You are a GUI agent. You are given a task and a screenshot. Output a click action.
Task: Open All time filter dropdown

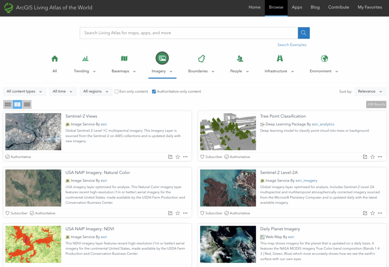coord(63,91)
